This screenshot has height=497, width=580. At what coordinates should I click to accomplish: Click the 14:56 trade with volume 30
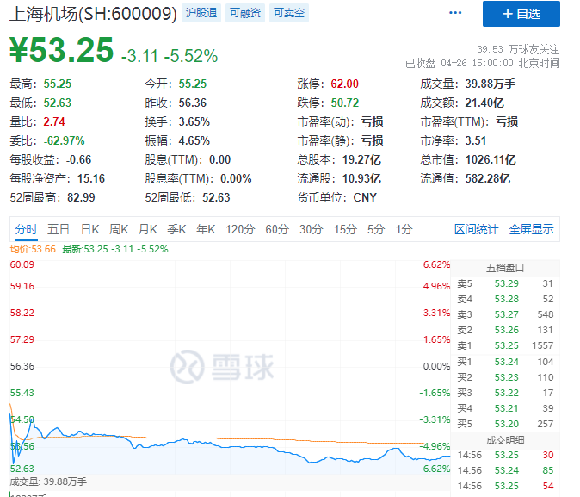click(x=505, y=455)
